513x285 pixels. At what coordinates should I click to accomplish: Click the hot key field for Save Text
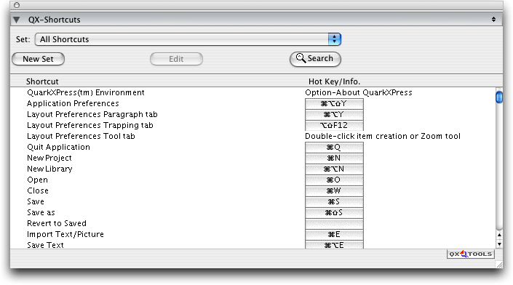334,245
